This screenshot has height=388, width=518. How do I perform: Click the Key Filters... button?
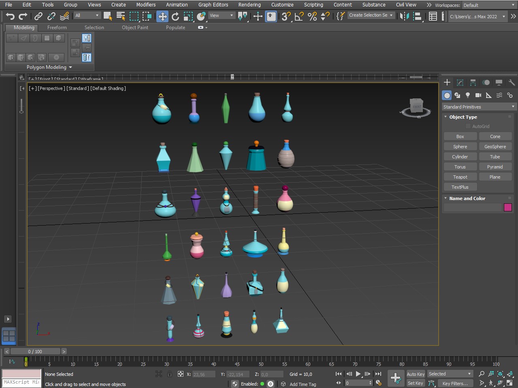click(x=455, y=384)
